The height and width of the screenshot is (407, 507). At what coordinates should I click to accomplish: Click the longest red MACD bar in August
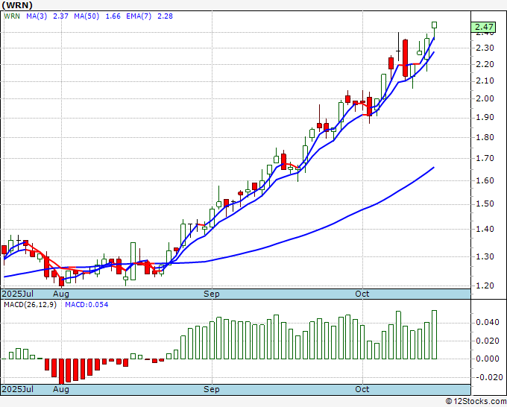tap(61, 371)
